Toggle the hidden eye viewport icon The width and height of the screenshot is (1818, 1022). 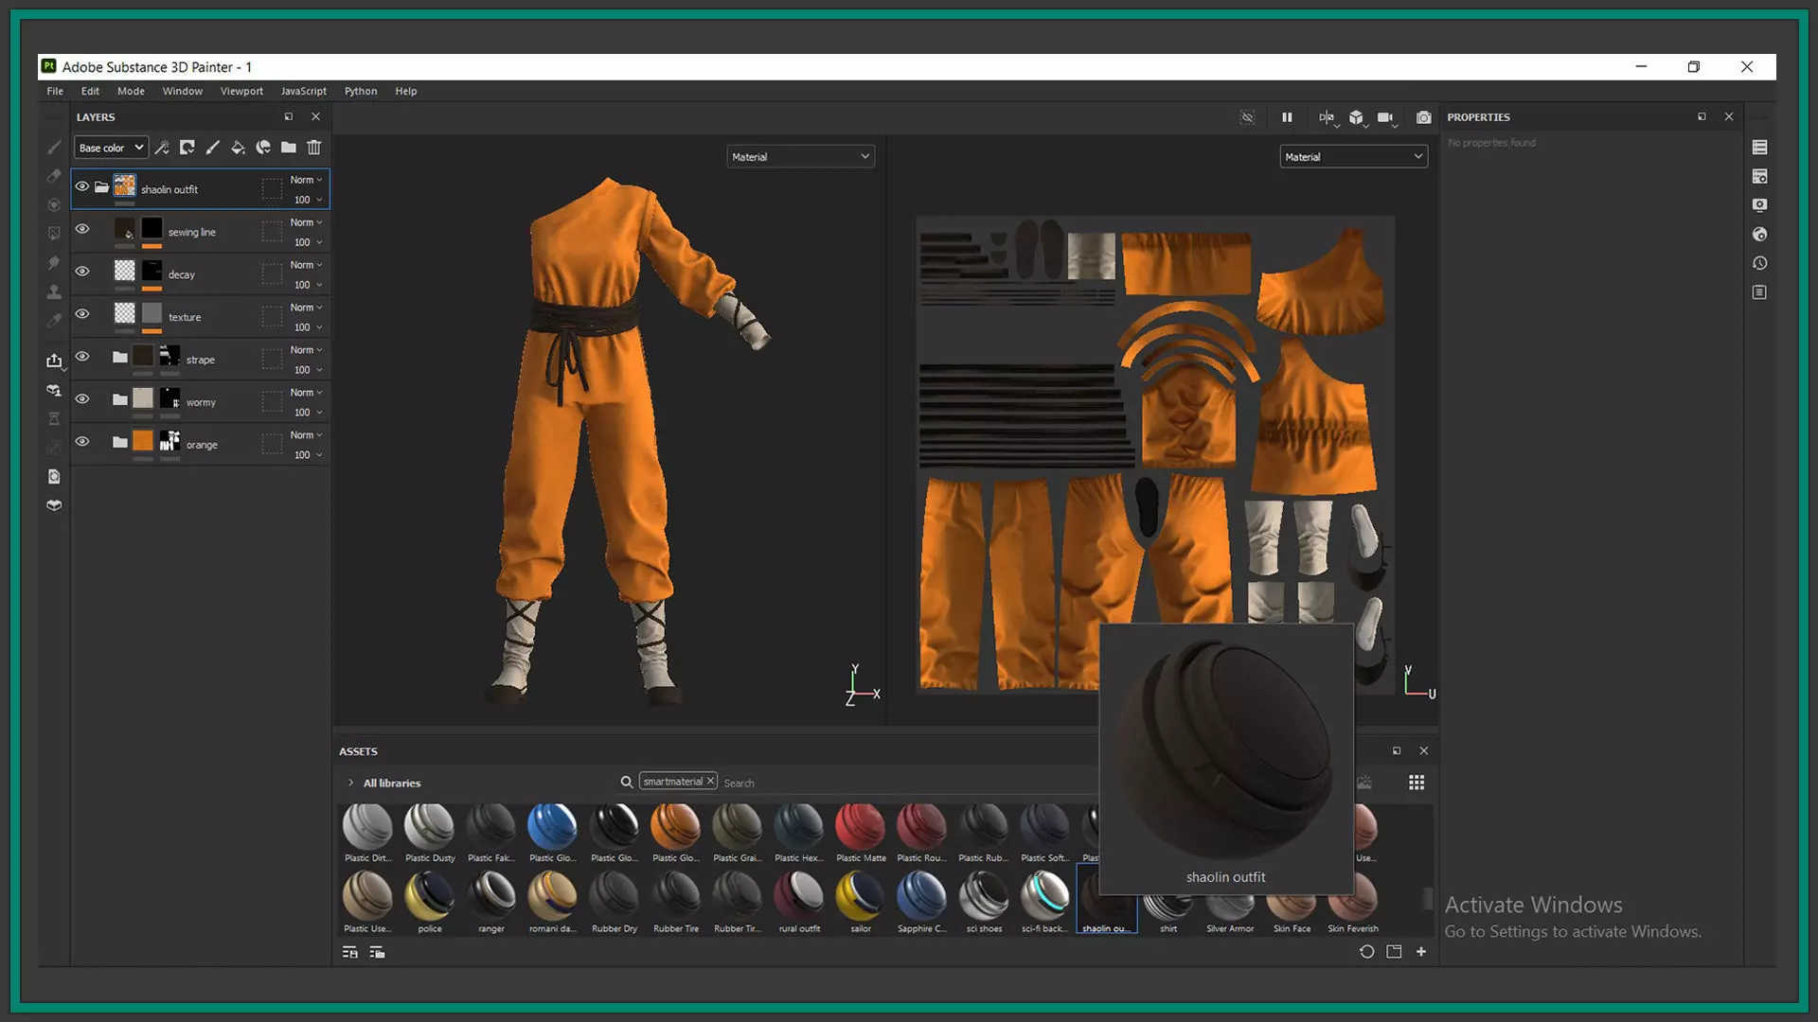[x=1247, y=117]
